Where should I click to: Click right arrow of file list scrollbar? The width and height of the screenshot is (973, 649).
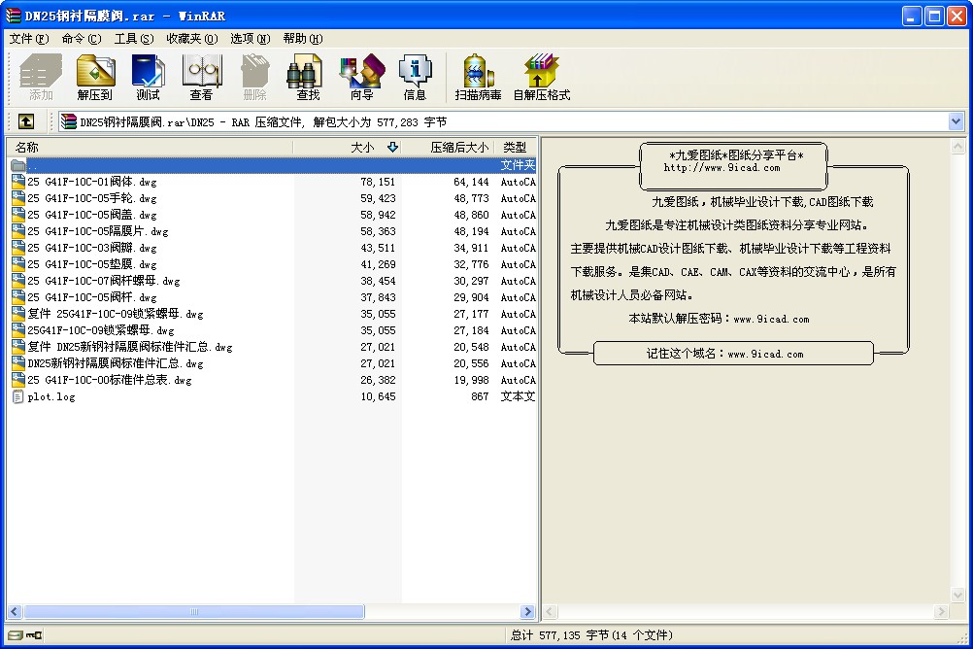pos(528,612)
